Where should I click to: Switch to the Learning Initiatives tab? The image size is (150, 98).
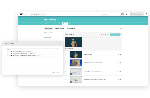point(57,24)
